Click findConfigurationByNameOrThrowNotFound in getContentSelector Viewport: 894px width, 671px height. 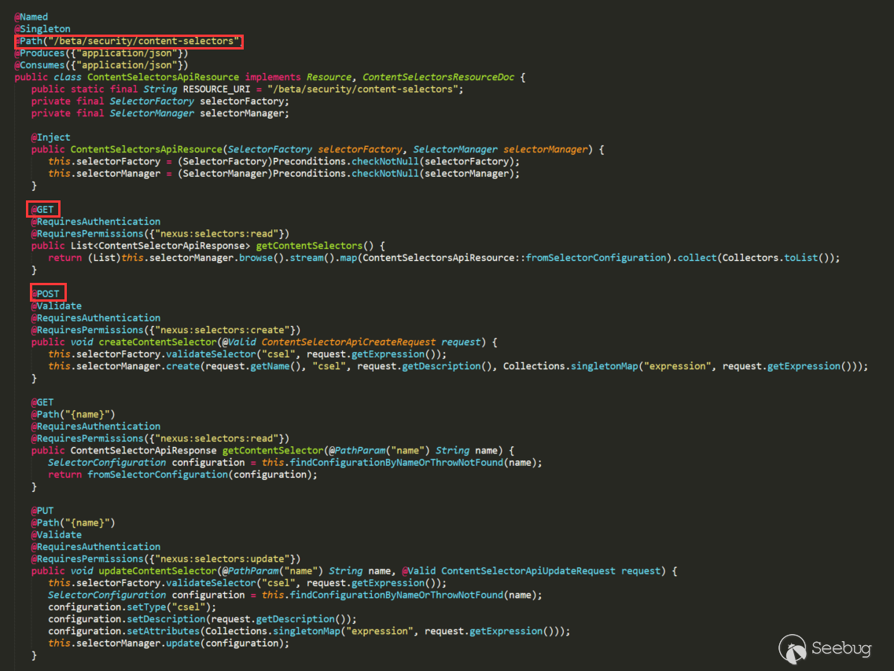click(396, 463)
